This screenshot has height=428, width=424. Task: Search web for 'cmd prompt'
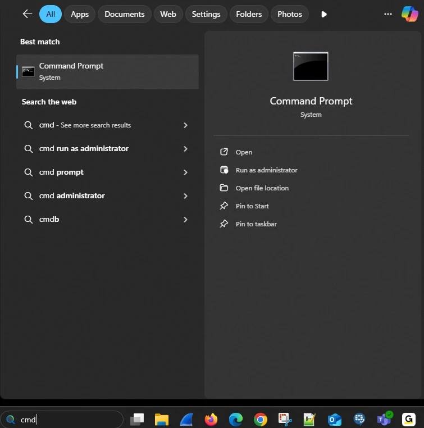pyautogui.click(x=107, y=172)
